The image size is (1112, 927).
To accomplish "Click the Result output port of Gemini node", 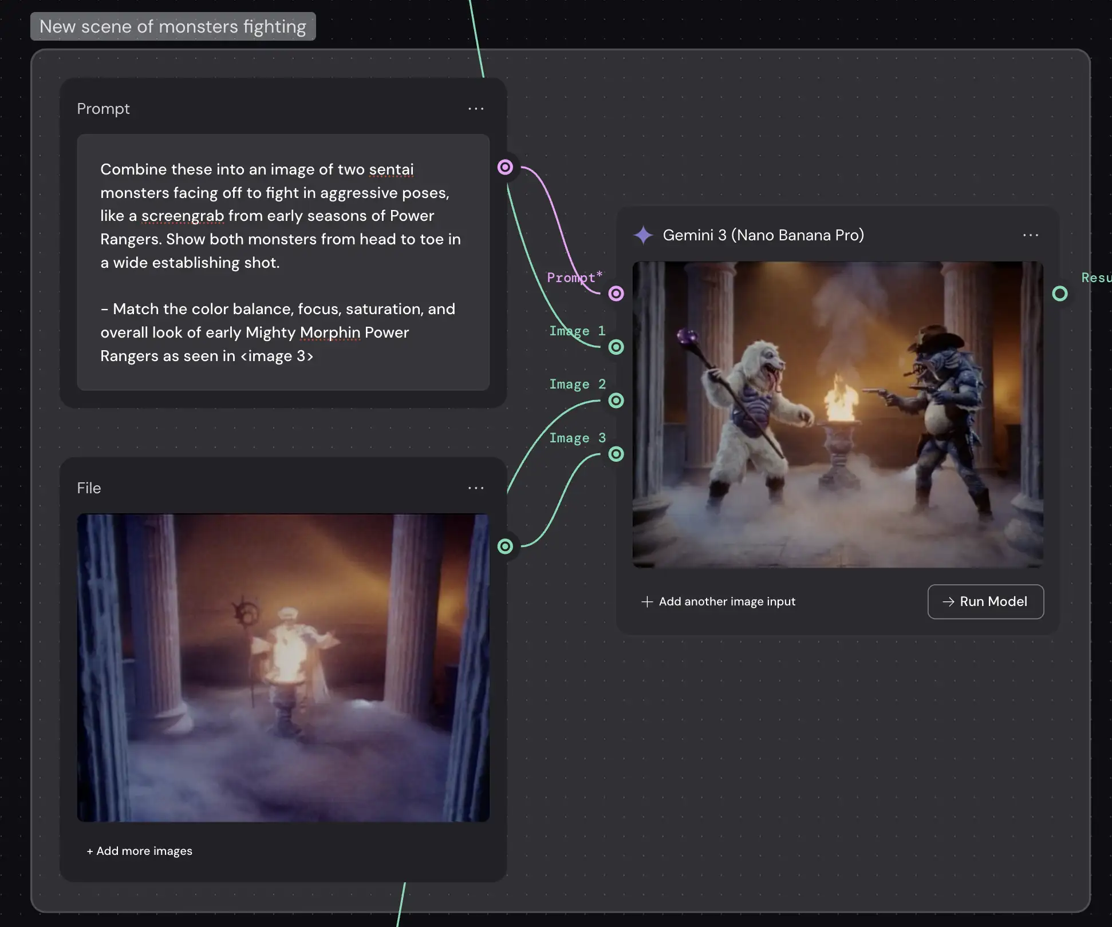I will point(1060,294).
